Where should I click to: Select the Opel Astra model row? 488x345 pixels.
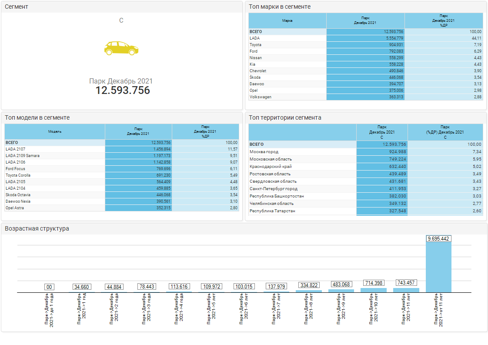(54, 208)
